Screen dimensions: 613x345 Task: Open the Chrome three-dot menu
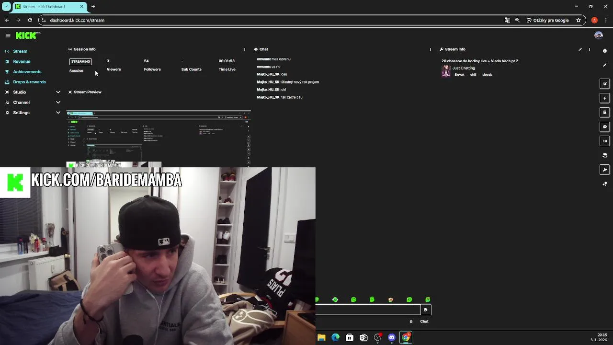click(606, 20)
